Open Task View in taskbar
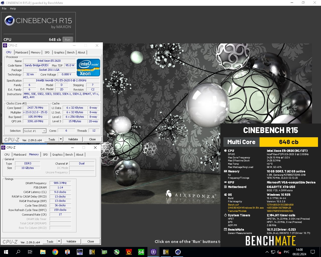Viewport: 321px width, 257px height. 30,252
